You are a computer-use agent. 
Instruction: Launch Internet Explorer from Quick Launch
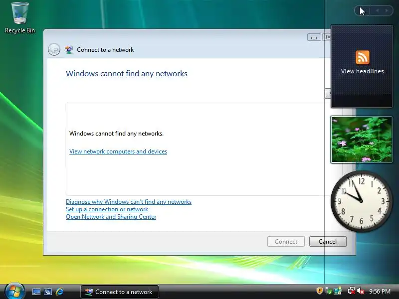59,292
